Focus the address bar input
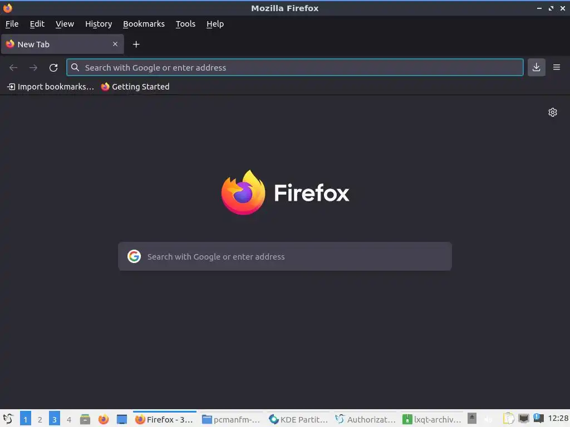Viewport: 570px width, 427px height. tap(295, 67)
